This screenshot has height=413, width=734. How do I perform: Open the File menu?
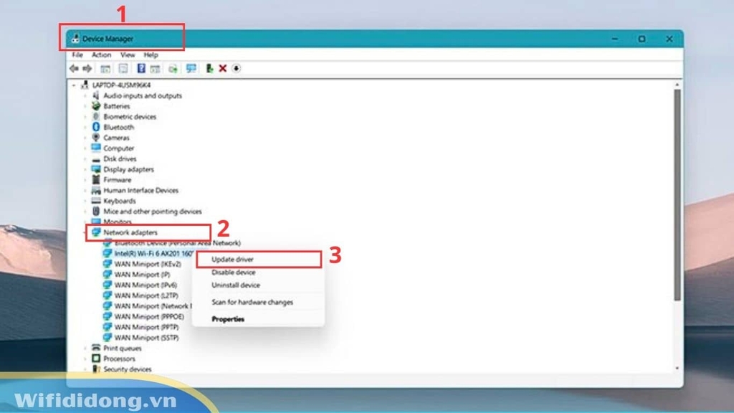(77, 54)
